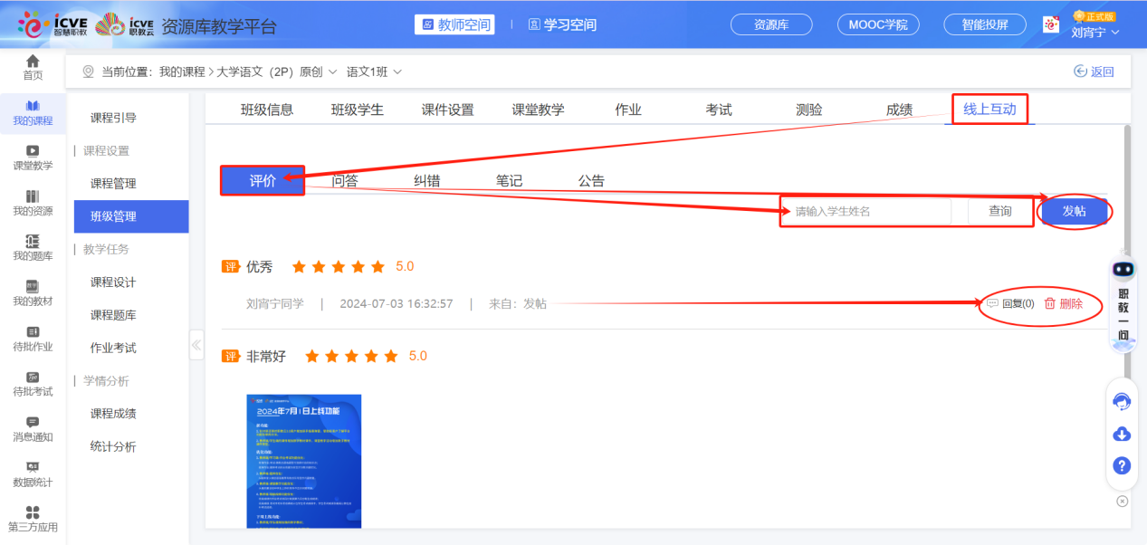Collapse the content panel with the « arrow
Screen dimensions: 1147x545
[x=196, y=346]
